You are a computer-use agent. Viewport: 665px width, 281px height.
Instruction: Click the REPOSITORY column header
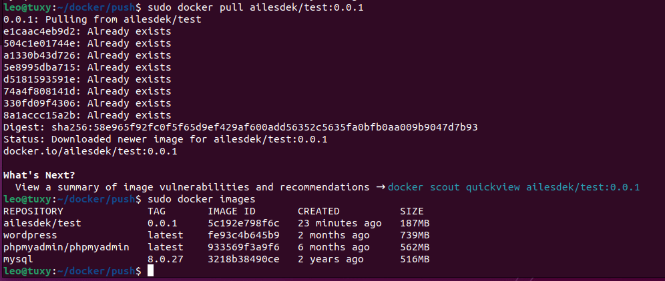(x=33, y=211)
